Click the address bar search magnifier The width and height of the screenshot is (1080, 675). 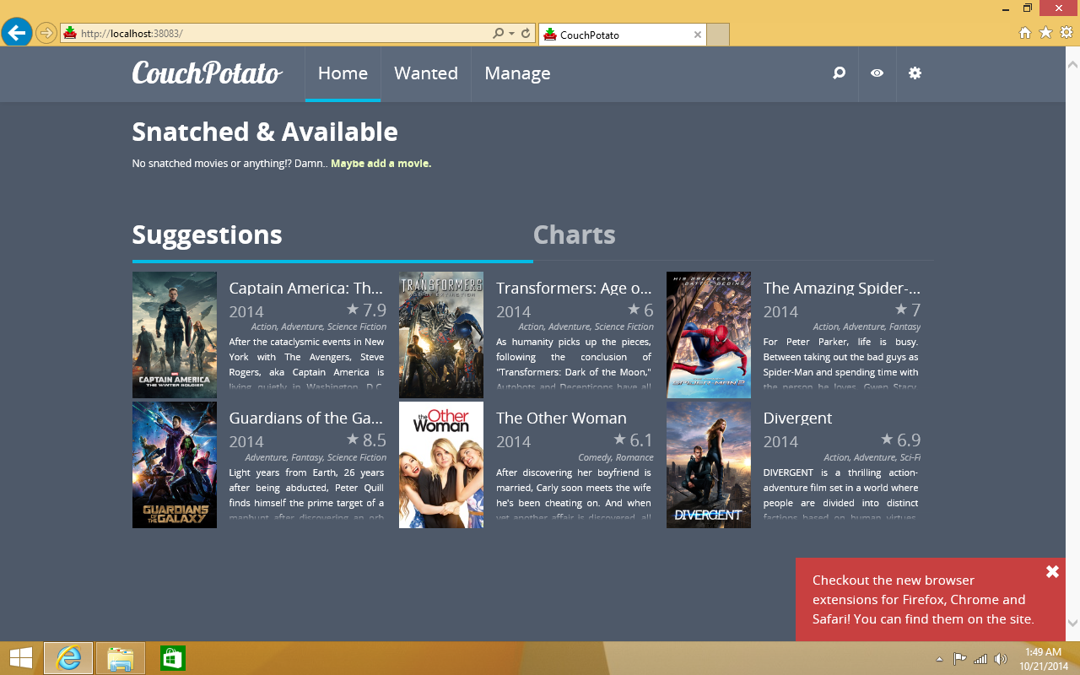point(499,34)
